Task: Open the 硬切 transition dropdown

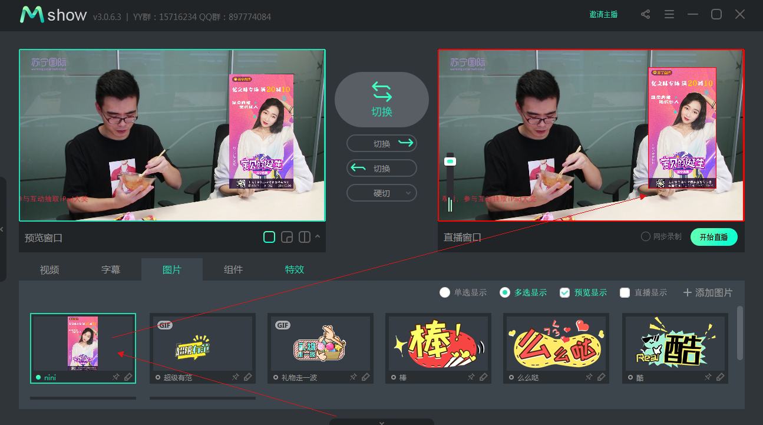Action: [x=382, y=193]
